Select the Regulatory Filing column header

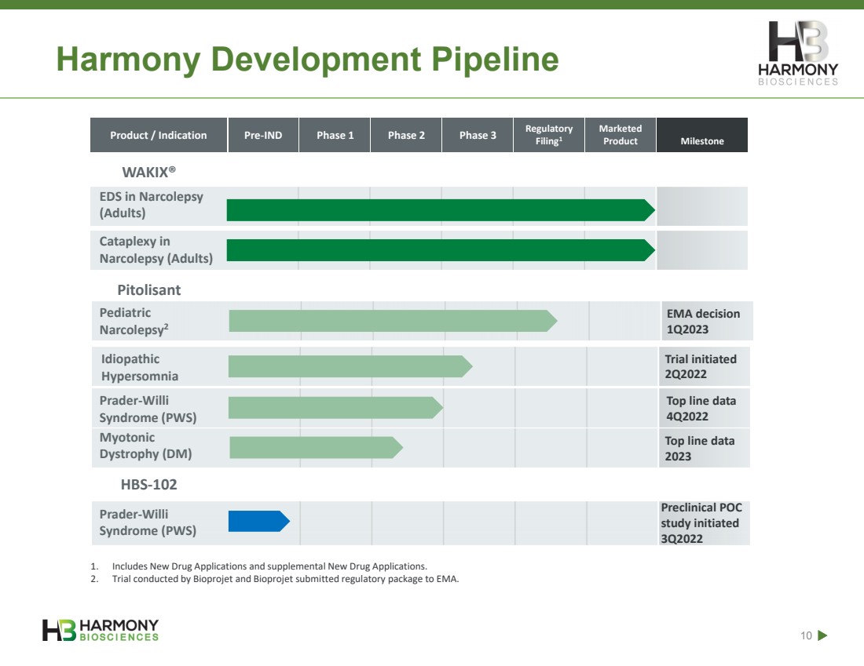549,135
